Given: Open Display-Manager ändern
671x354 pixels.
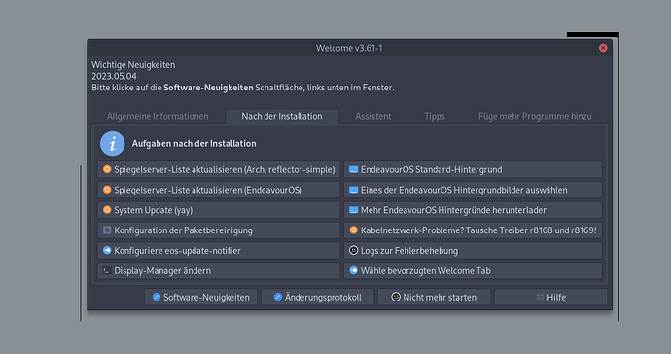Looking at the screenshot, I should (x=219, y=270).
